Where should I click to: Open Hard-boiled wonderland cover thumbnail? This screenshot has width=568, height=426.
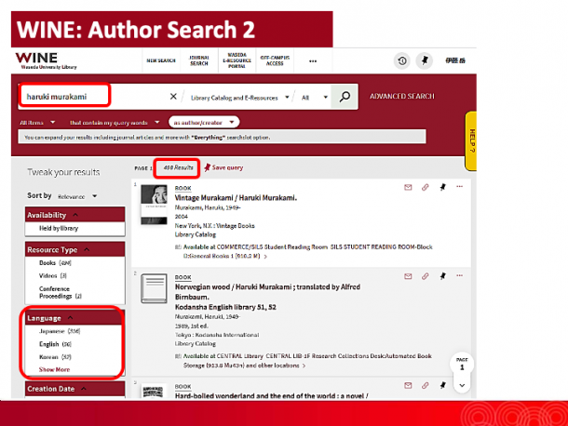coord(154,392)
